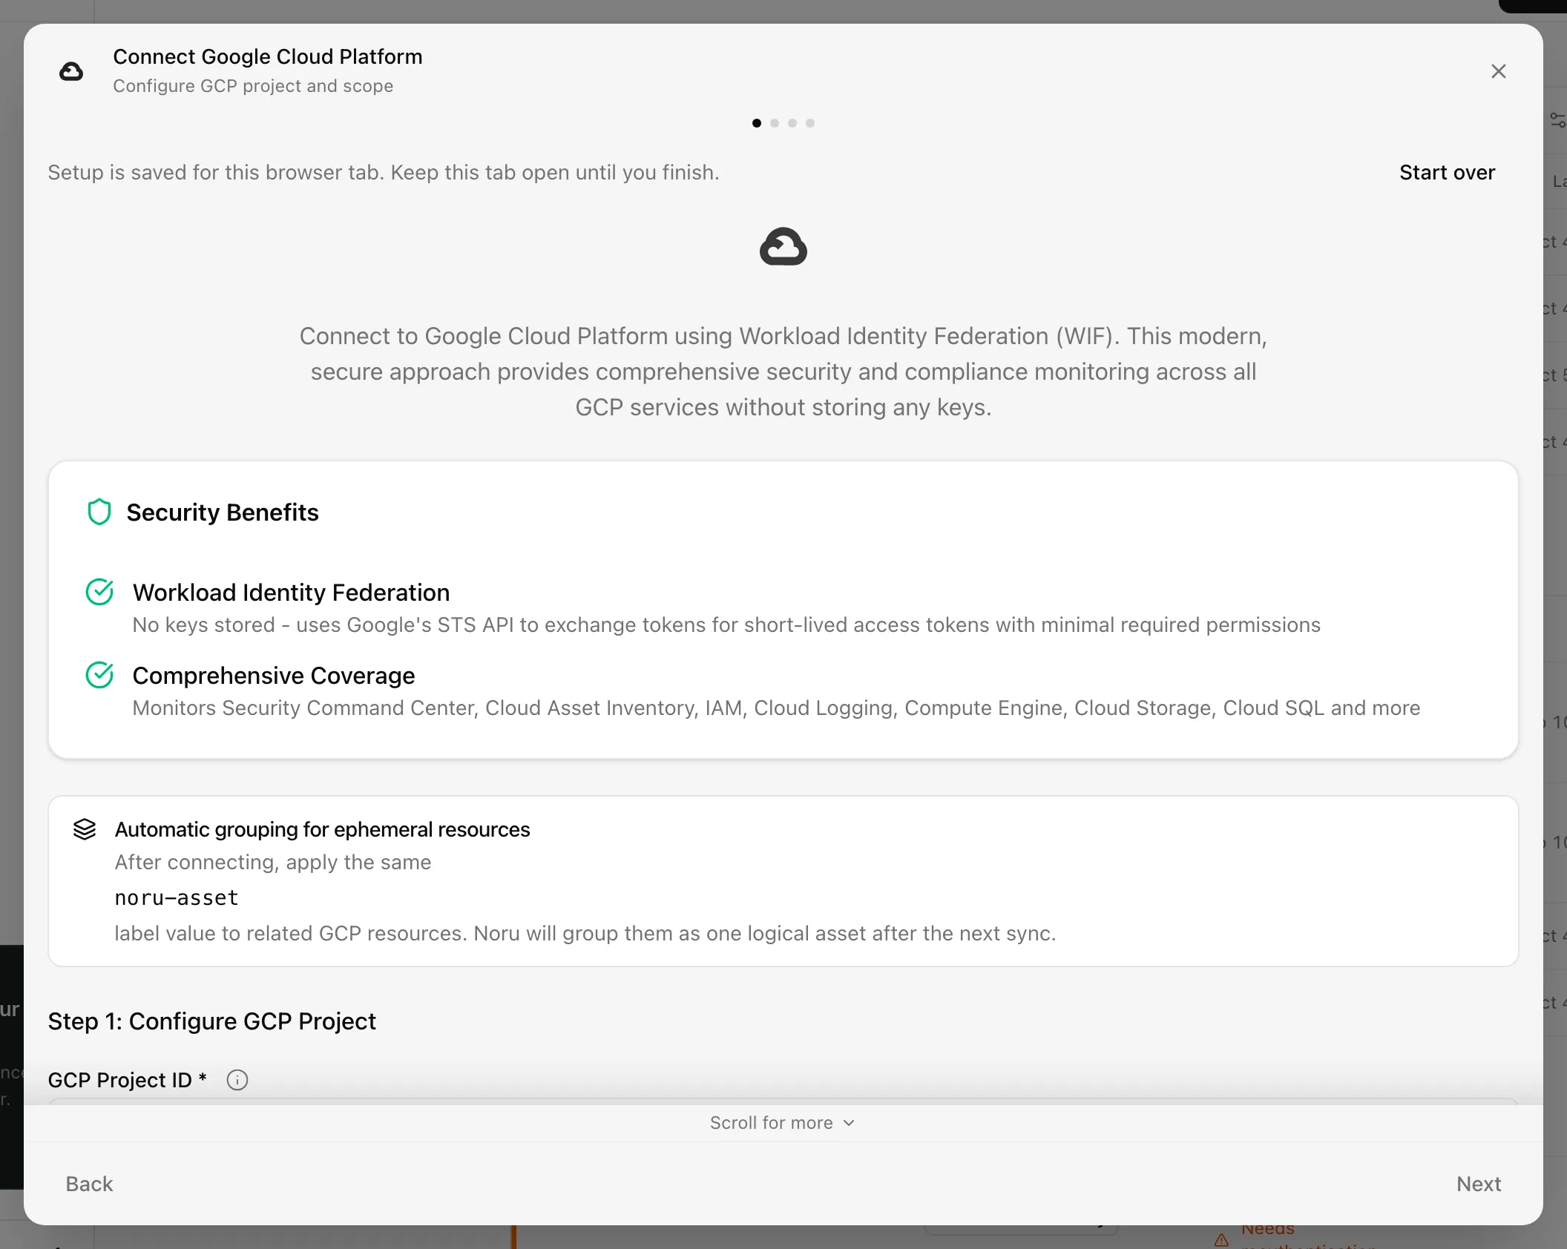Click the Connect Google Cloud Platform title
The width and height of the screenshot is (1567, 1249).
coord(268,56)
